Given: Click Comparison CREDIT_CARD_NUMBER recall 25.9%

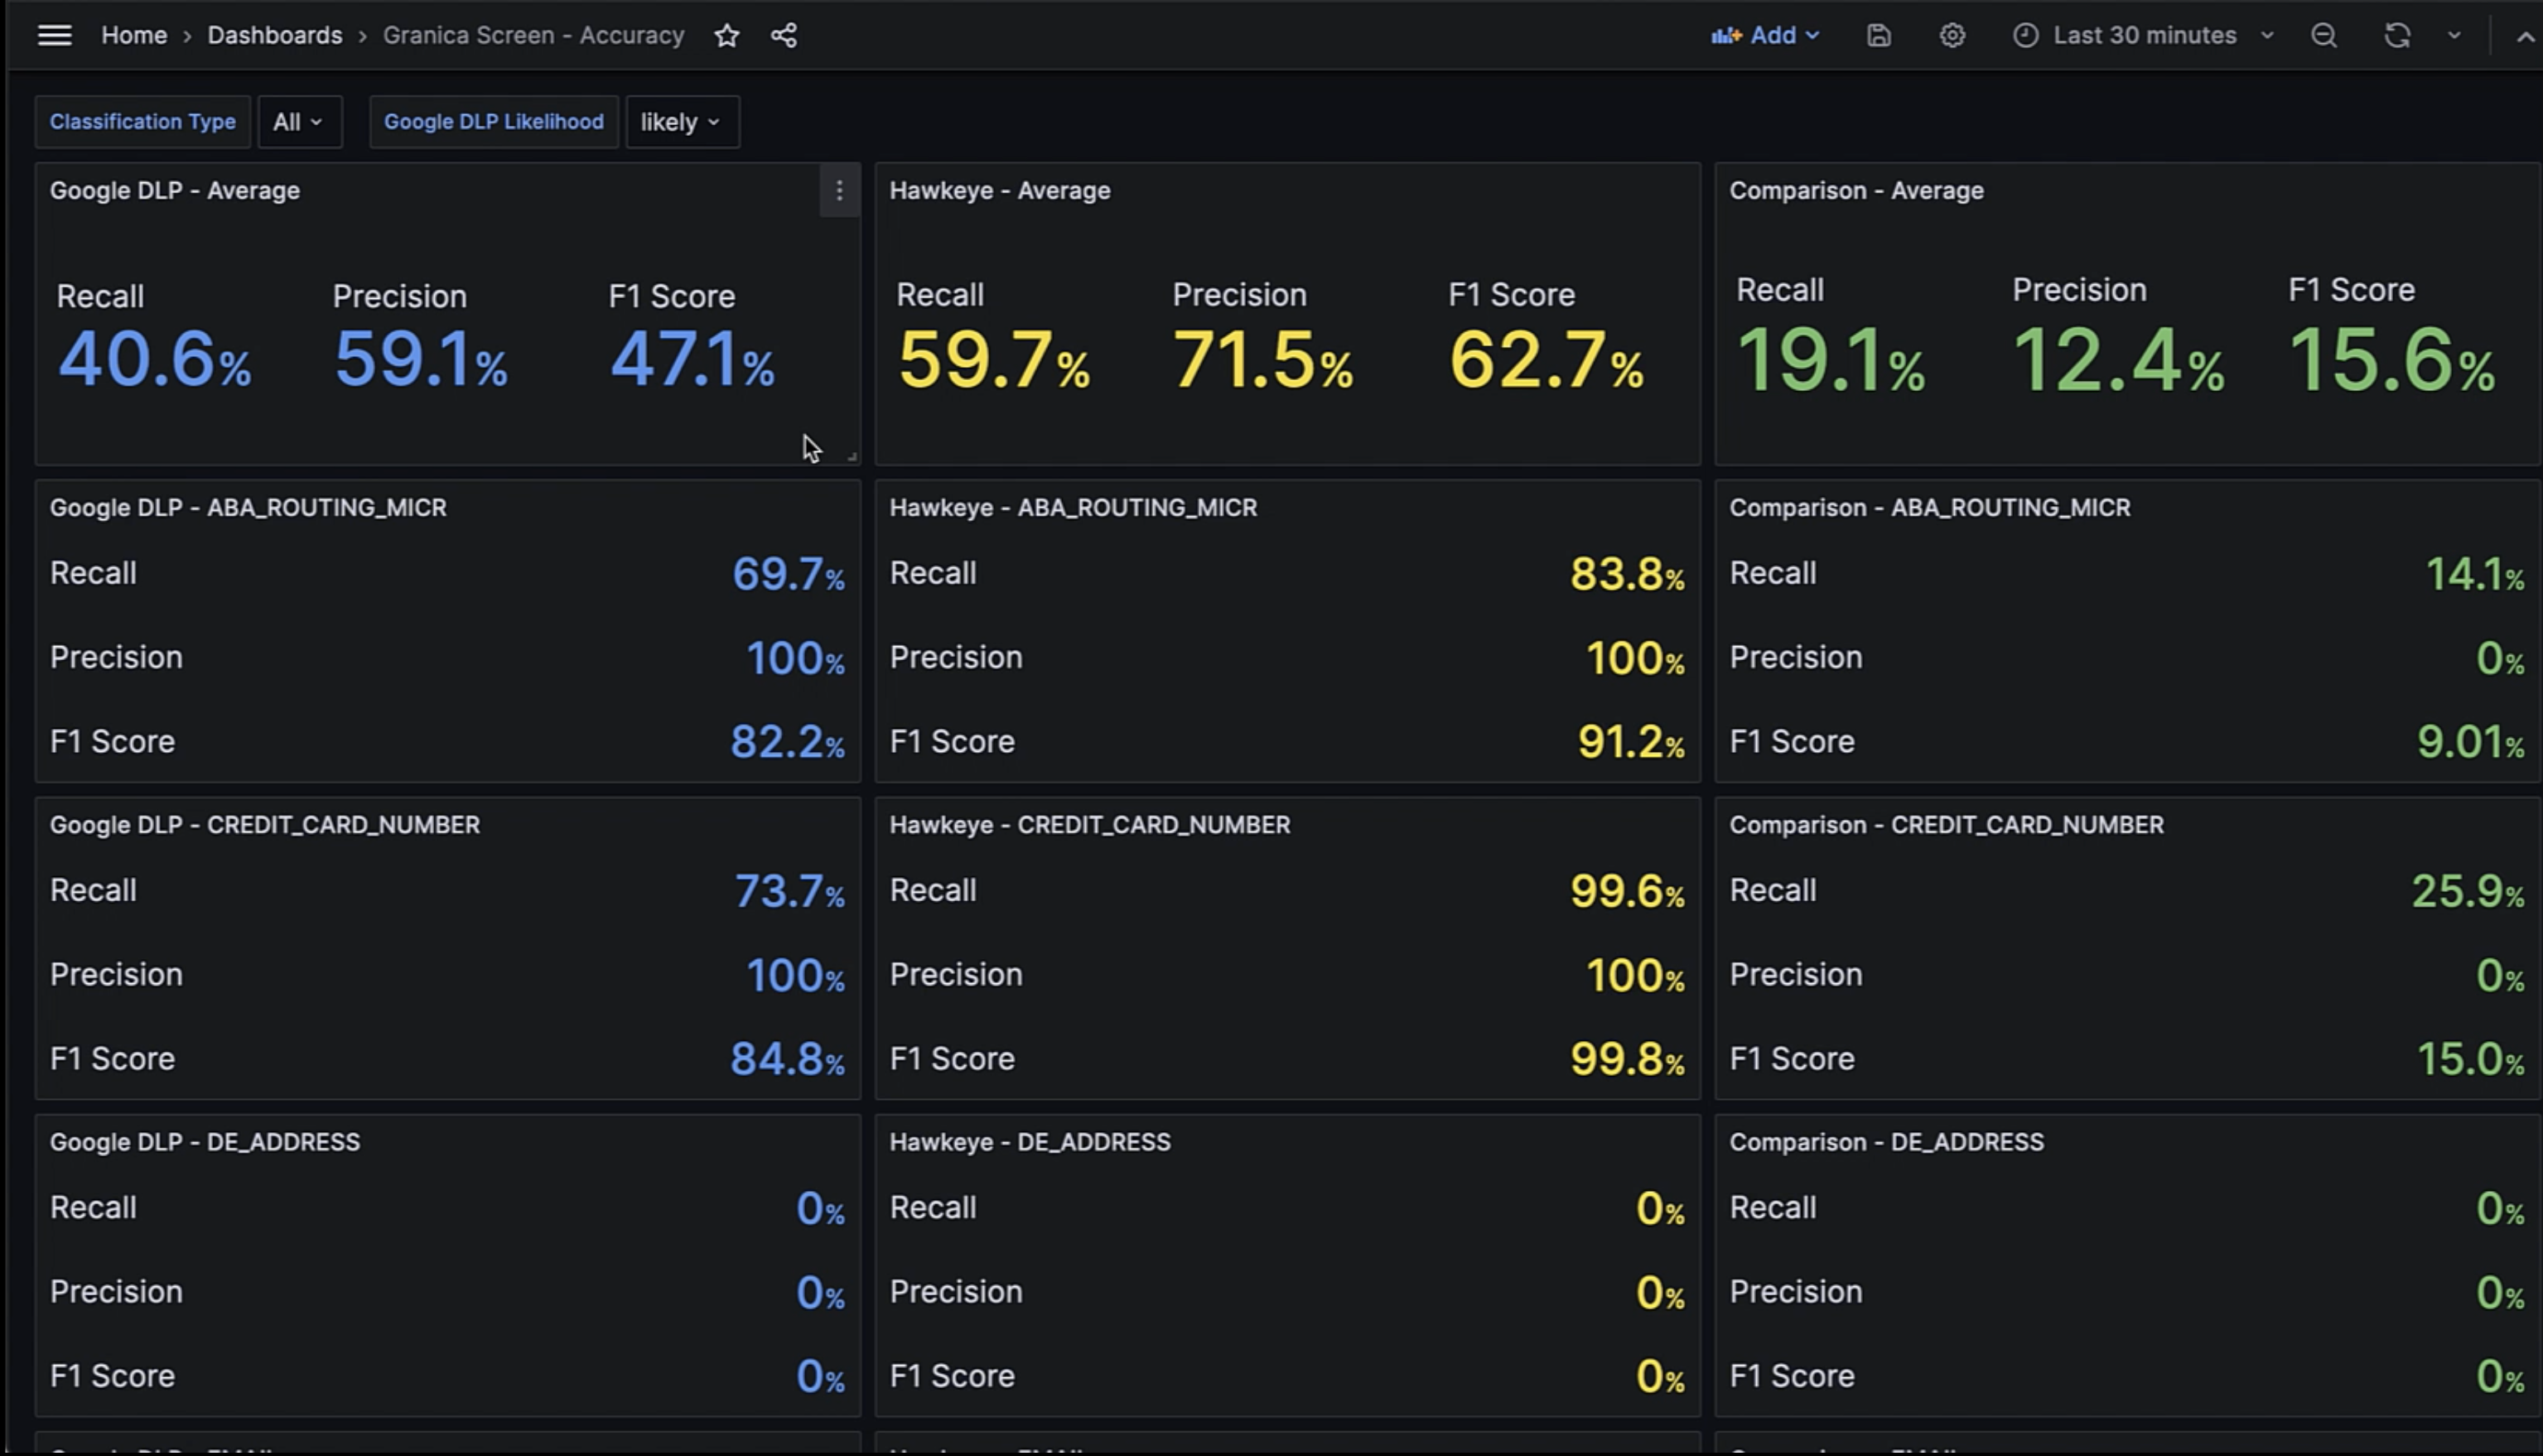Looking at the screenshot, I should coord(2469,891).
